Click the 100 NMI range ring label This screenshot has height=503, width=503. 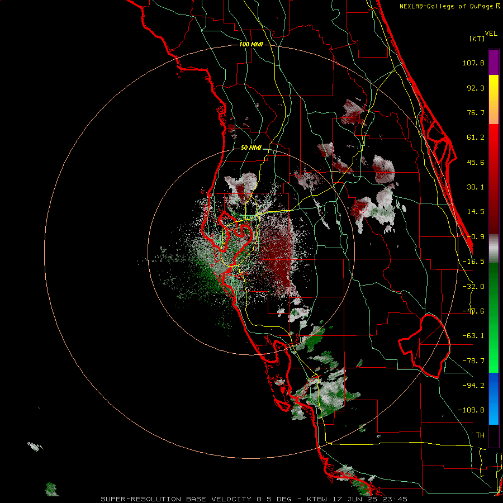pos(251,44)
